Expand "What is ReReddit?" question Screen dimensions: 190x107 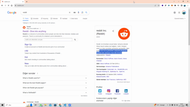coord(55,92)
